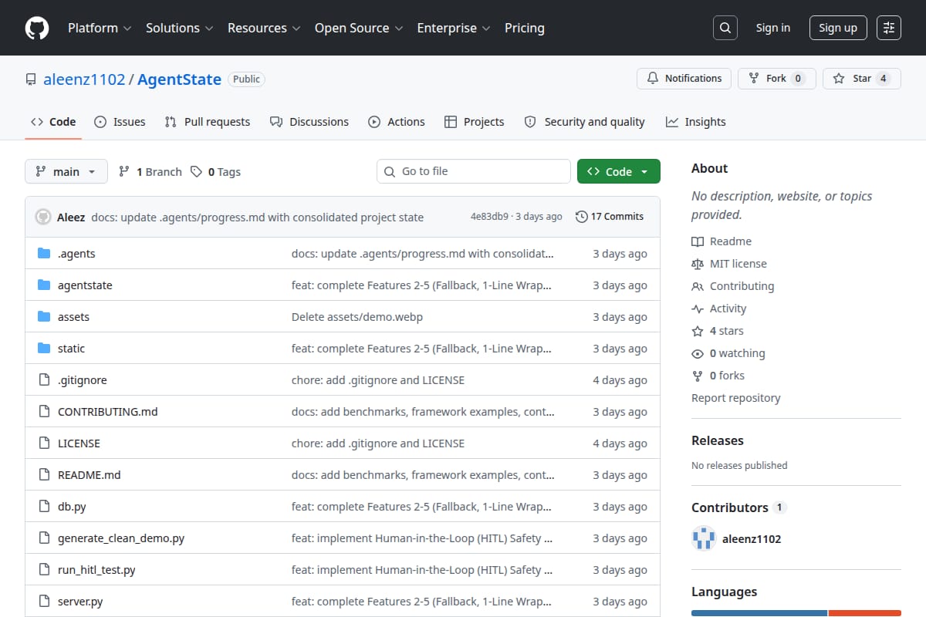Open the static folder icon
The height and width of the screenshot is (617, 926).
pos(44,349)
